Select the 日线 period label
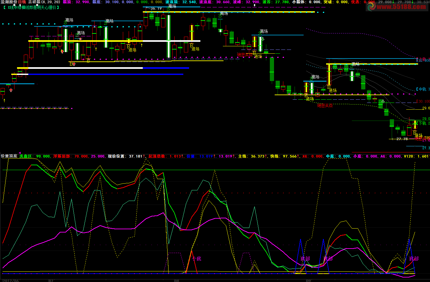This screenshot has width=430, height=282. (x=22, y=2)
